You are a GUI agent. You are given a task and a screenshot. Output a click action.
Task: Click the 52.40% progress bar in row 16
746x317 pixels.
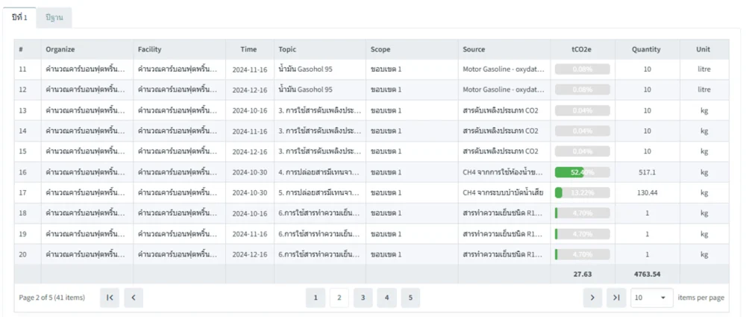pyautogui.click(x=582, y=172)
